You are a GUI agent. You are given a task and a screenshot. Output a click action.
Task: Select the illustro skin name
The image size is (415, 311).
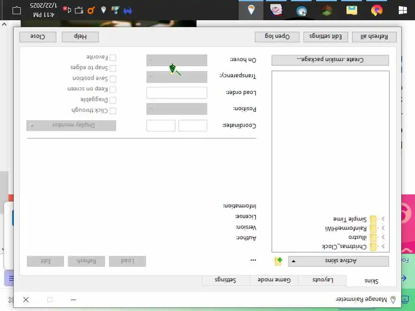[x=357, y=237]
